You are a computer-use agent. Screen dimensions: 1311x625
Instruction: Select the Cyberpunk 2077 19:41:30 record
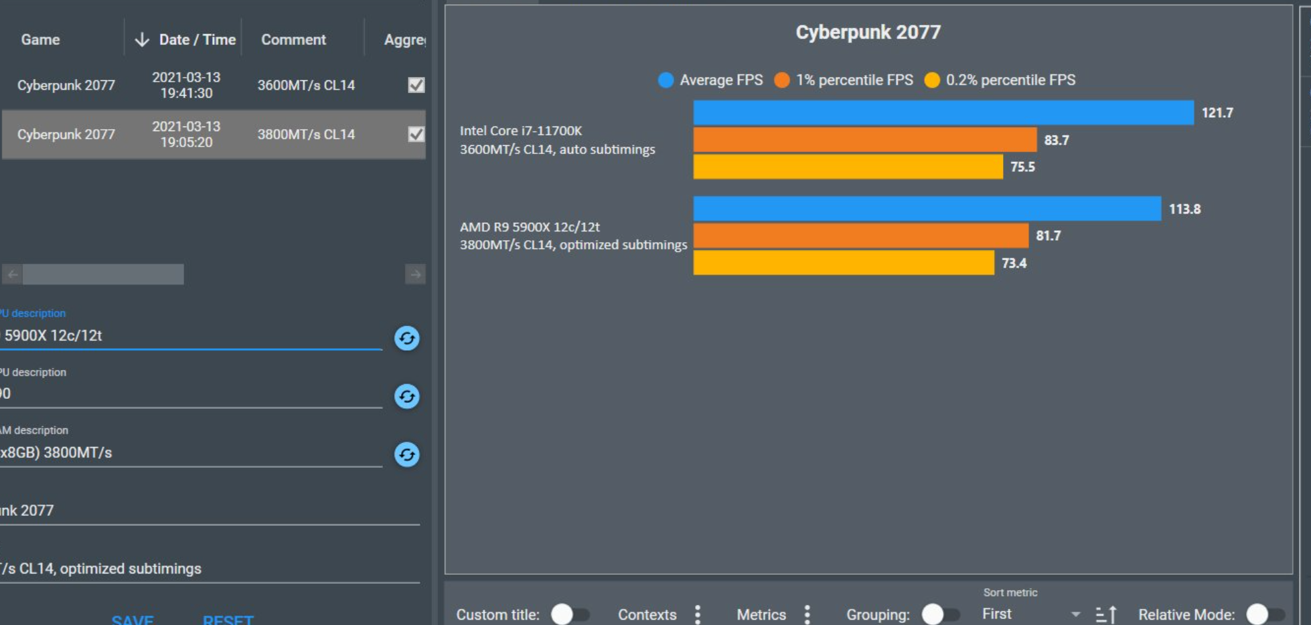pyautogui.click(x=213, y=85)
